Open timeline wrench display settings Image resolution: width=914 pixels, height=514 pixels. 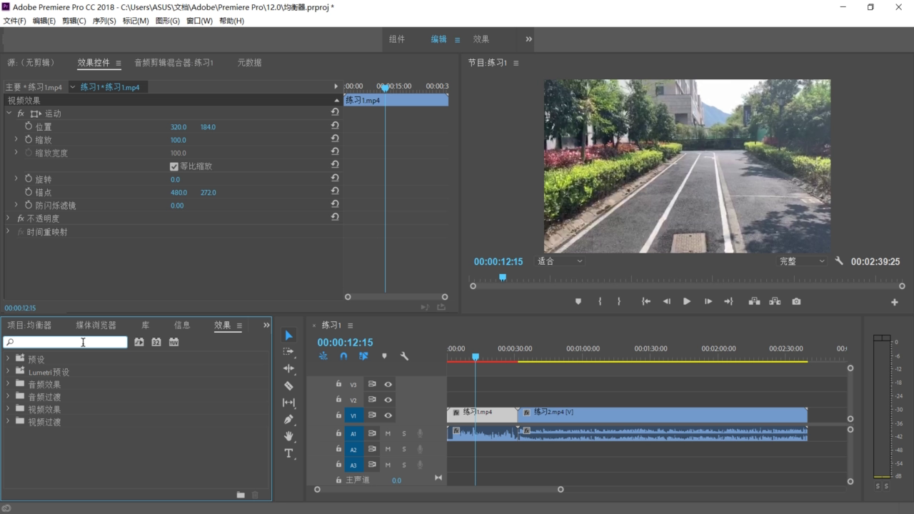tap(404, 356)
